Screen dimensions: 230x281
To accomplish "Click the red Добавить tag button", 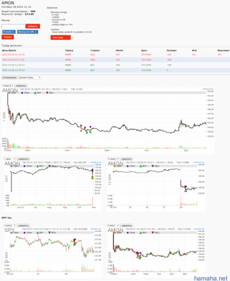I will point(33,26).
